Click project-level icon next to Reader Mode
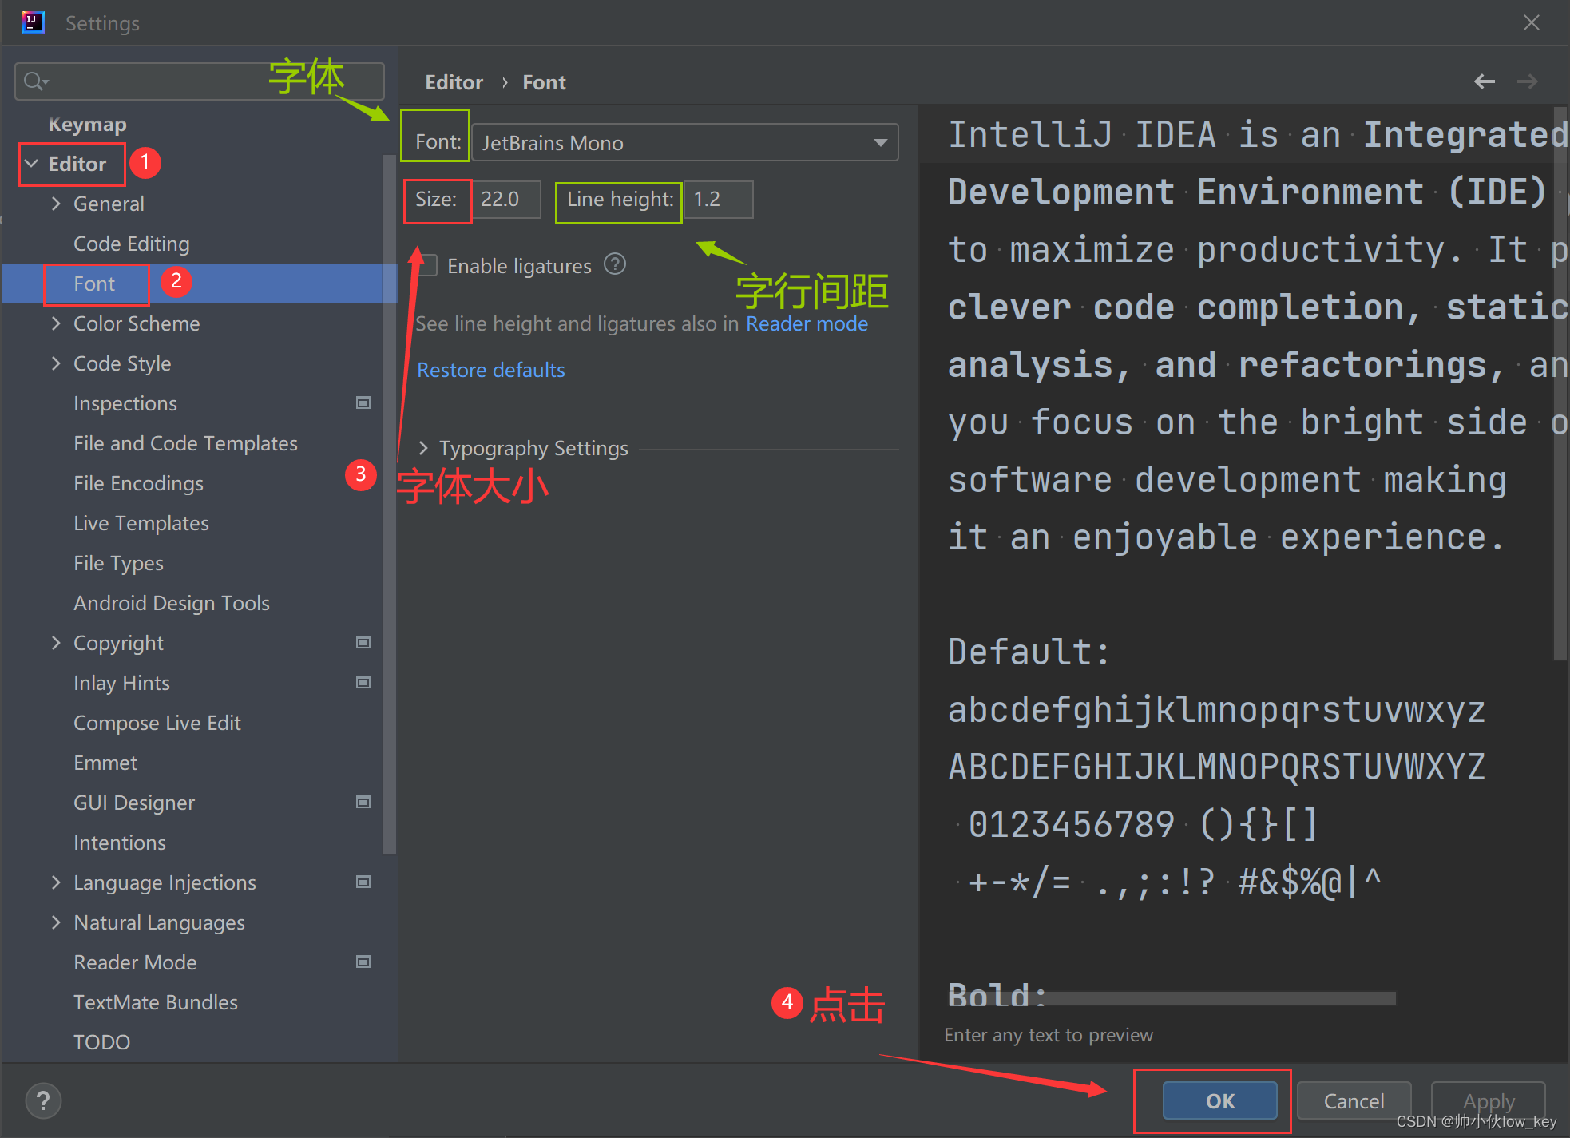 (x=363, y=962)
